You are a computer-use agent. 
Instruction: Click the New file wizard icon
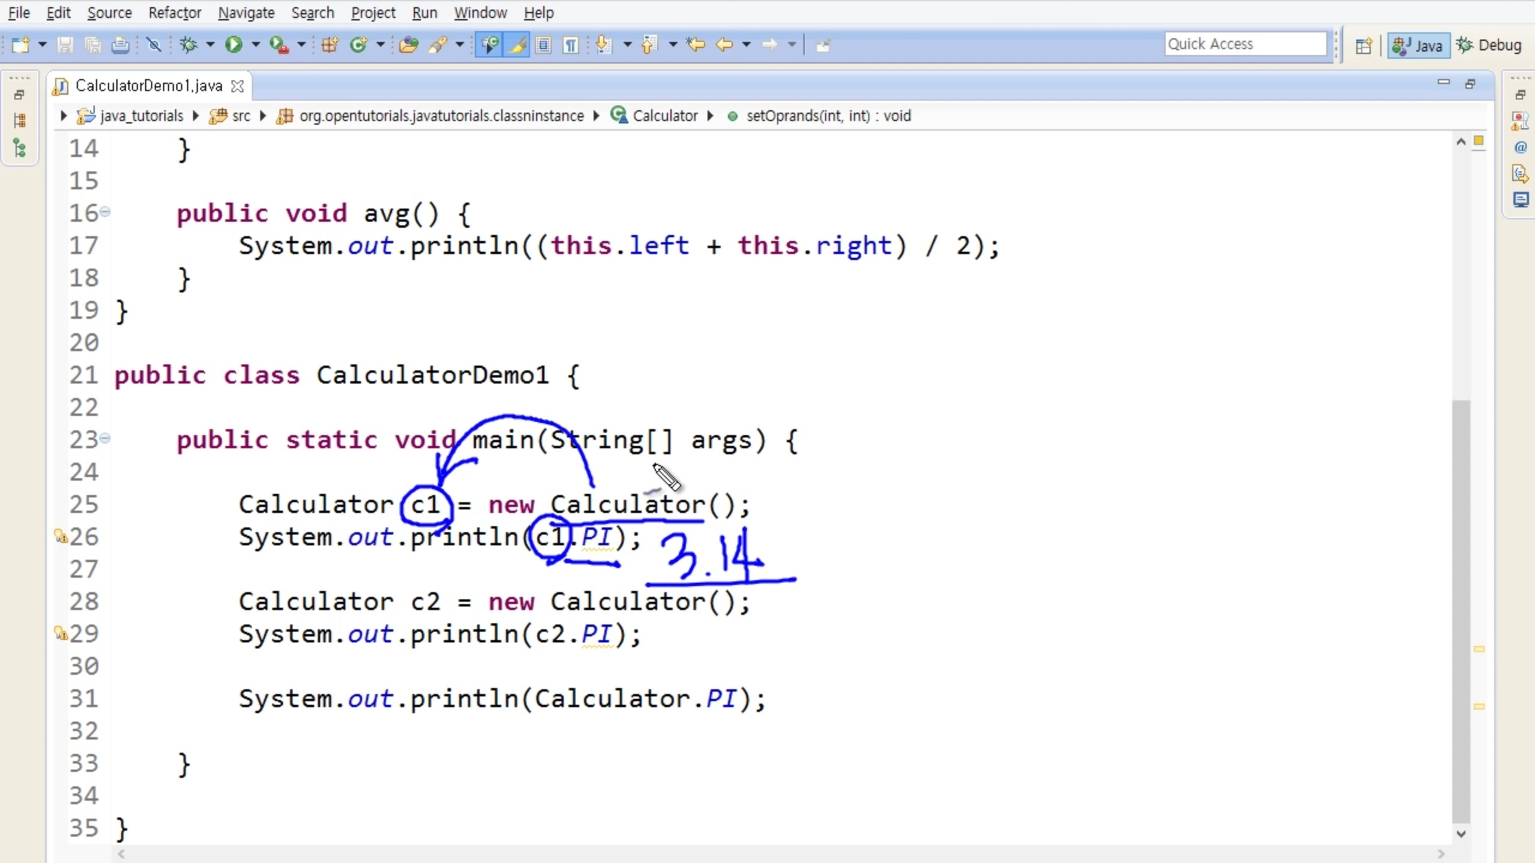pyautogui.click(x=20, y=45)
